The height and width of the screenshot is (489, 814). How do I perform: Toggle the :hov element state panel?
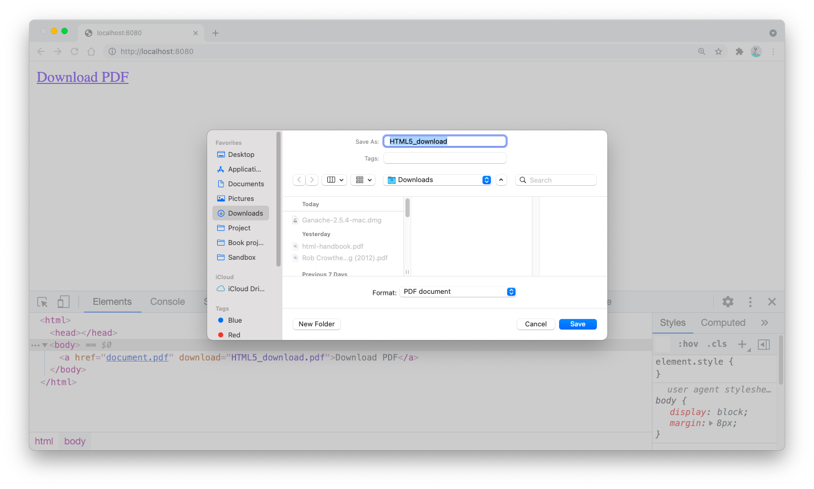point(688,344)
